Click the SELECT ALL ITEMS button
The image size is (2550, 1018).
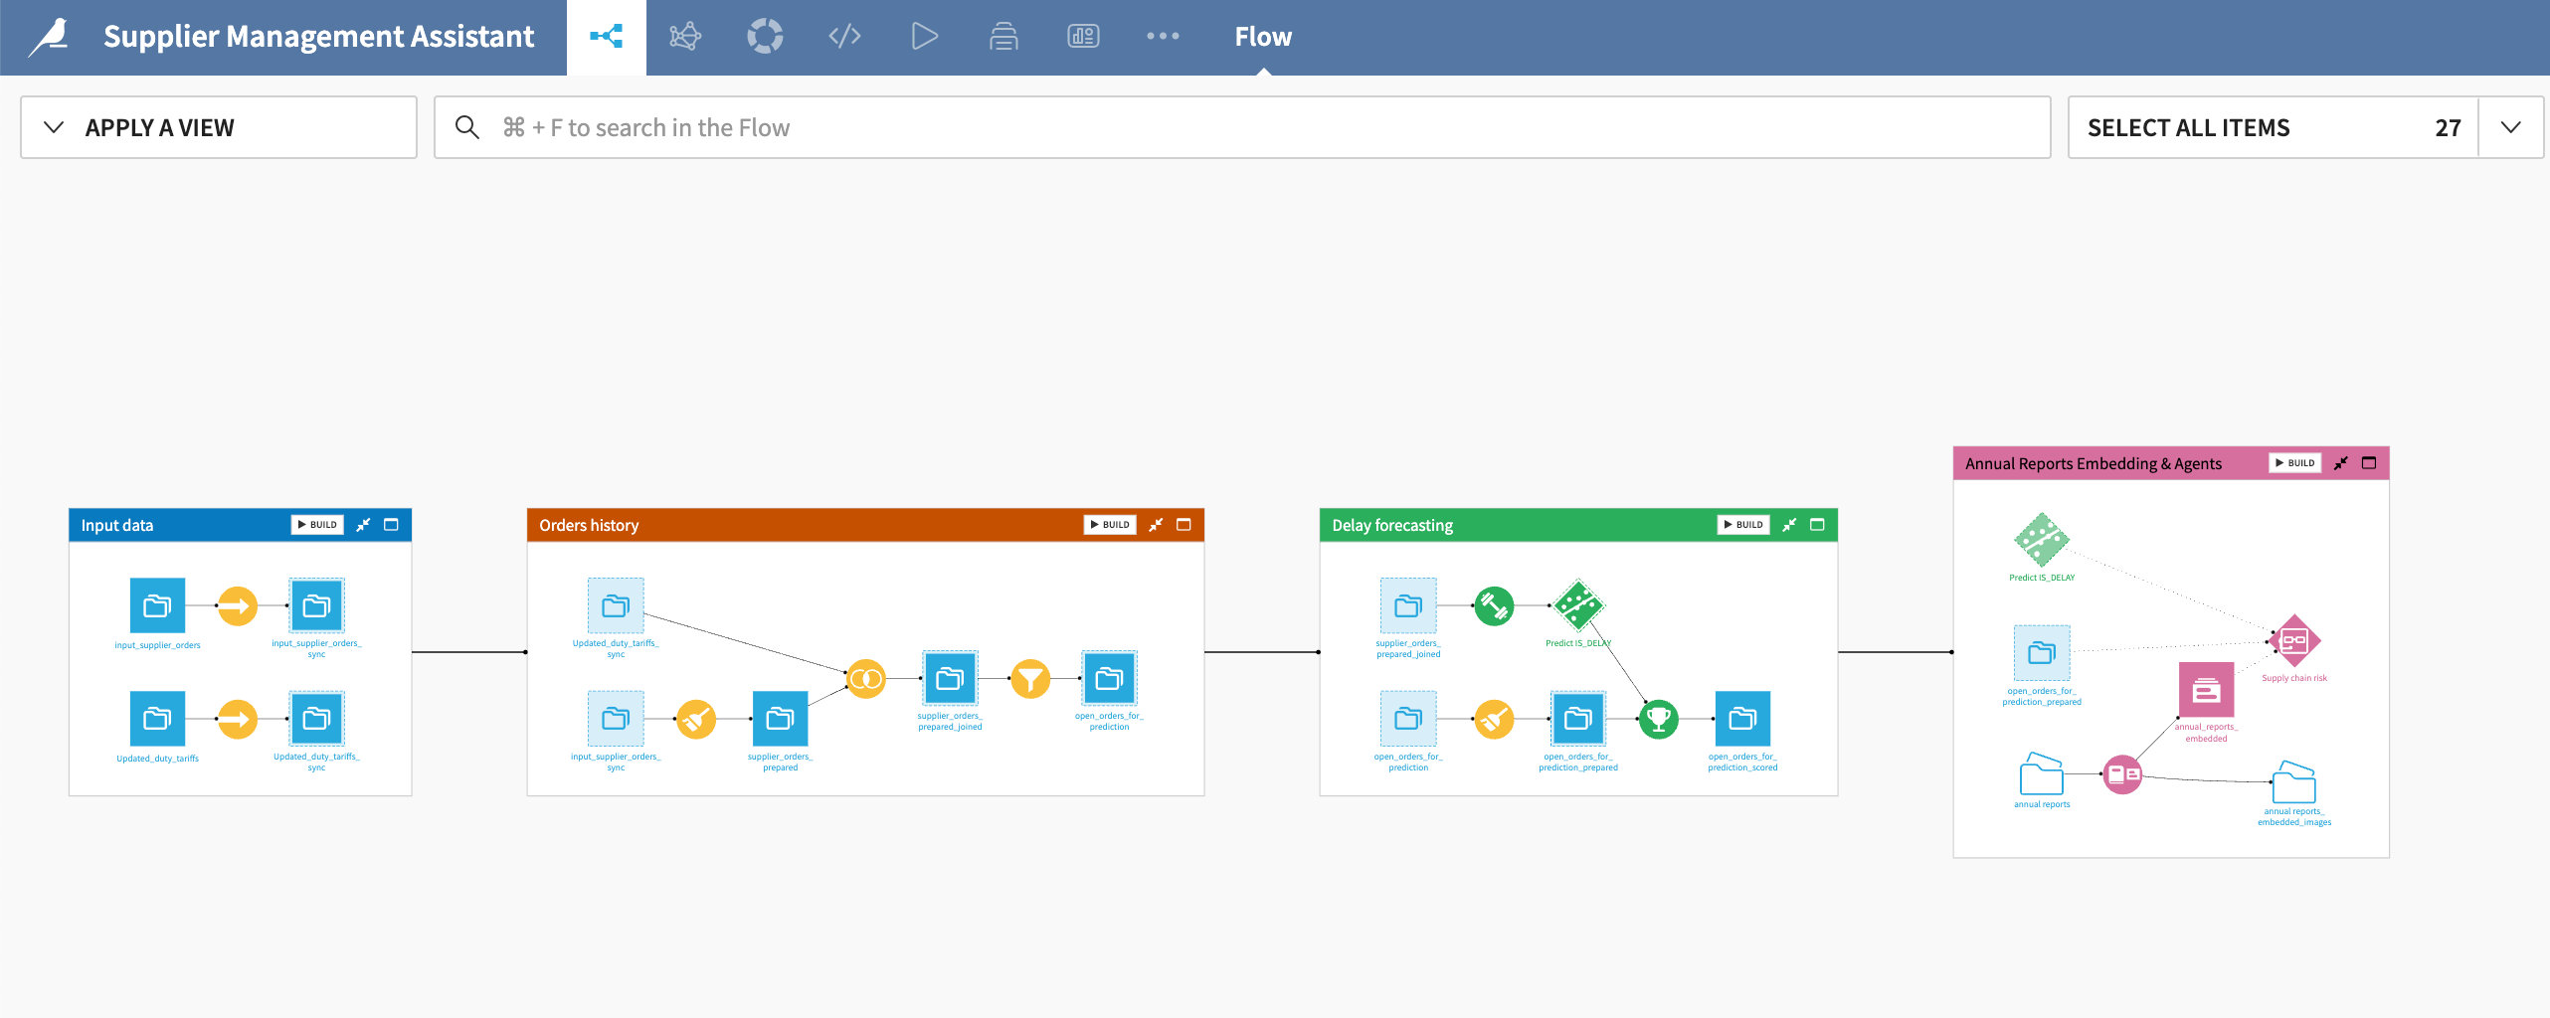point(2188,126)
